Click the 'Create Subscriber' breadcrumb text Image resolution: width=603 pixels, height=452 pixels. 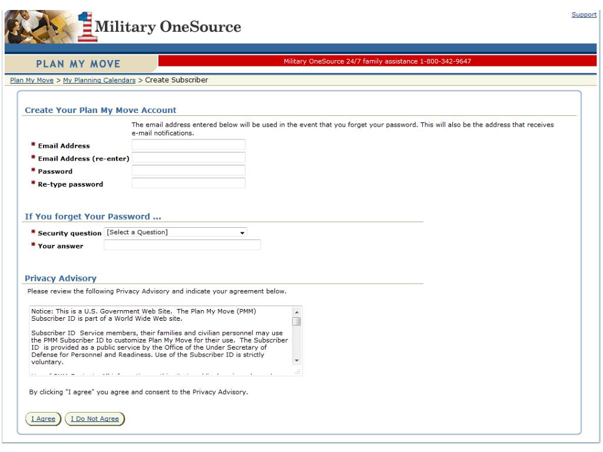(177, 80)
